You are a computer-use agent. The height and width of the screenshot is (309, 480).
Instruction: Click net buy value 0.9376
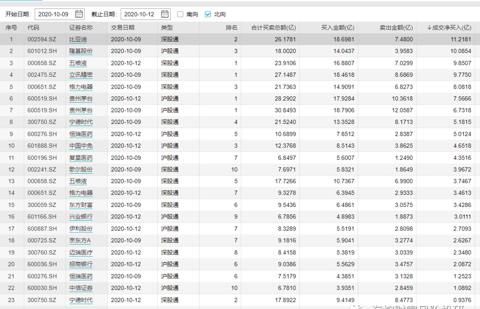coord(462,300)
